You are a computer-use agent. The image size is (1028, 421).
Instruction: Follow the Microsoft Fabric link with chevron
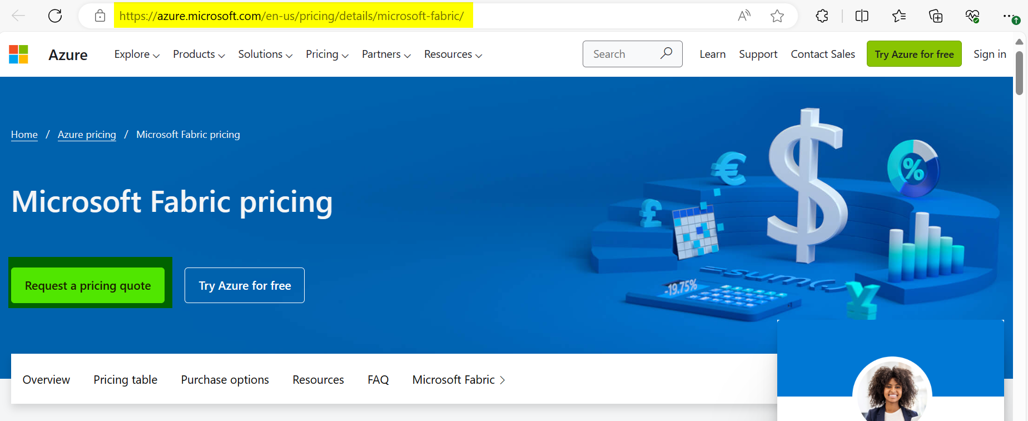click(459, 379)
